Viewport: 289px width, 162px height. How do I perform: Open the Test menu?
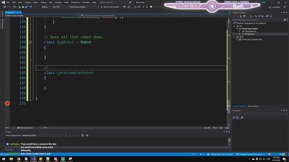click(x=51, y=2)
